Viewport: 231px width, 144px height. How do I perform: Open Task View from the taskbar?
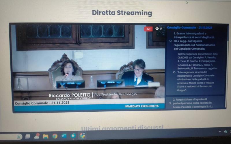click(x=27, y=137)
